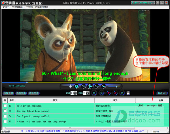Click the 序号 column header

tap(12, 100)
